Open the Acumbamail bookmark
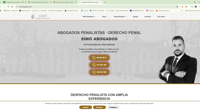The image size is (200, 110). click(72, 11)
